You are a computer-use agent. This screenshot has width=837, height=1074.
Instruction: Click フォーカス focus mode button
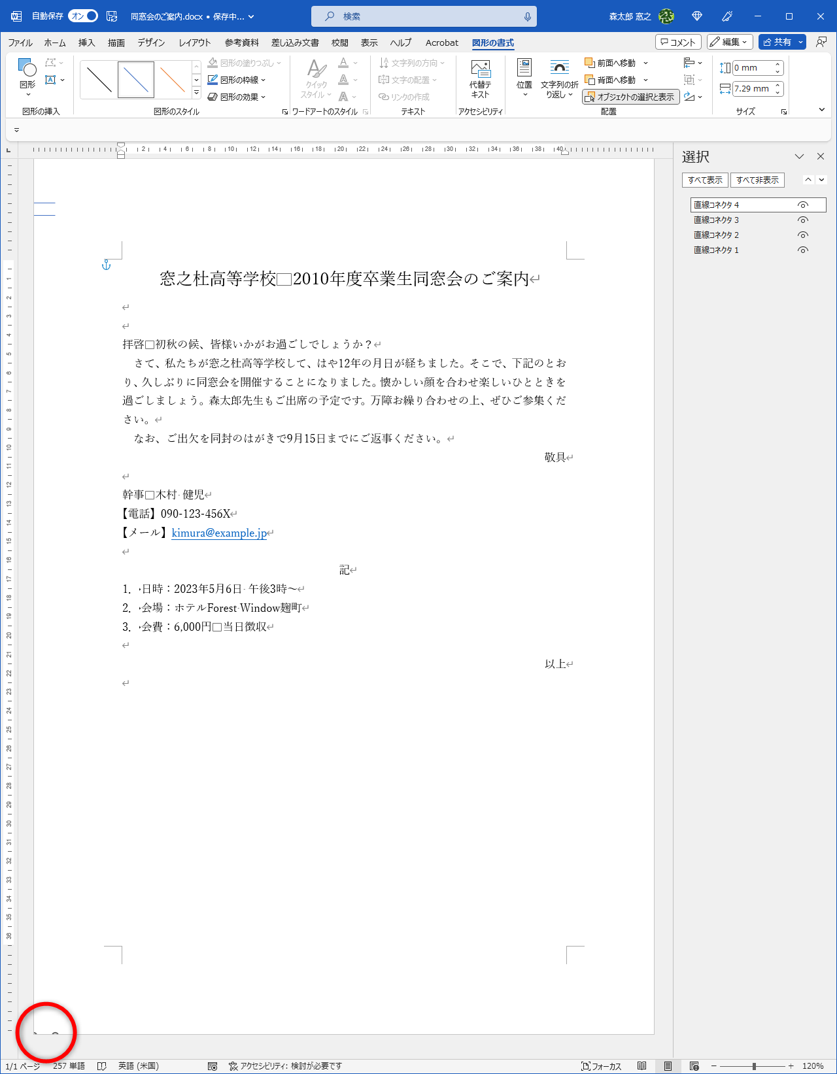[x=601, y=1066]
